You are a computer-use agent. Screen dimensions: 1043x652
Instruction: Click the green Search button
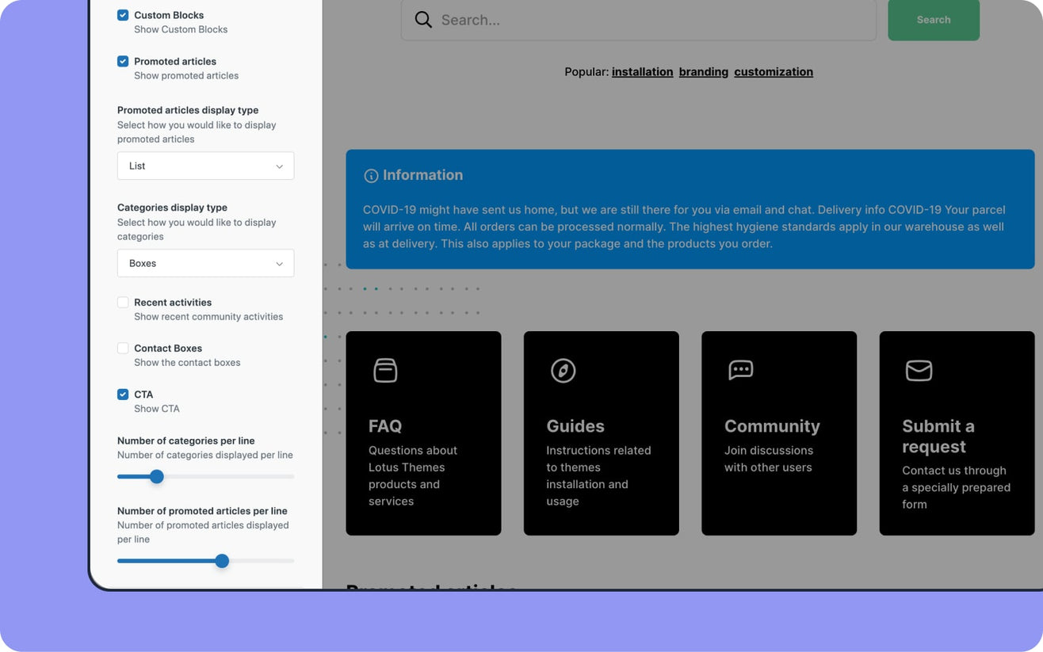click(934, 20)
